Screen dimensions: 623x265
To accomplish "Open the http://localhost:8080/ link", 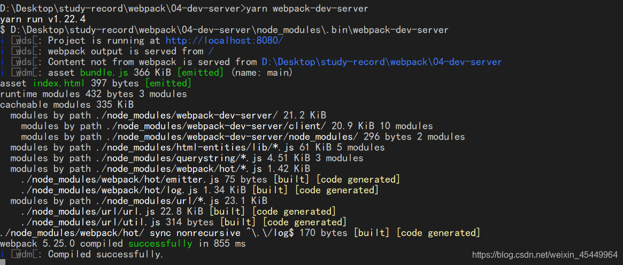I will [x=224, y=41].
